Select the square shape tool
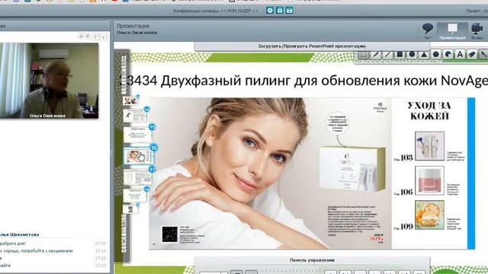 click(400, 55)
